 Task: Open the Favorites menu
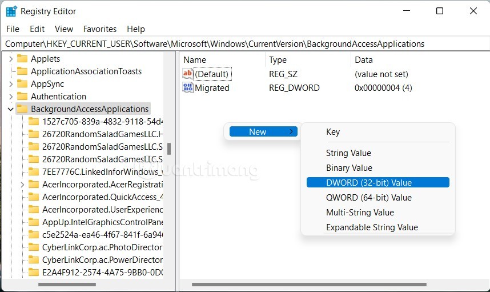pos(99,29)
